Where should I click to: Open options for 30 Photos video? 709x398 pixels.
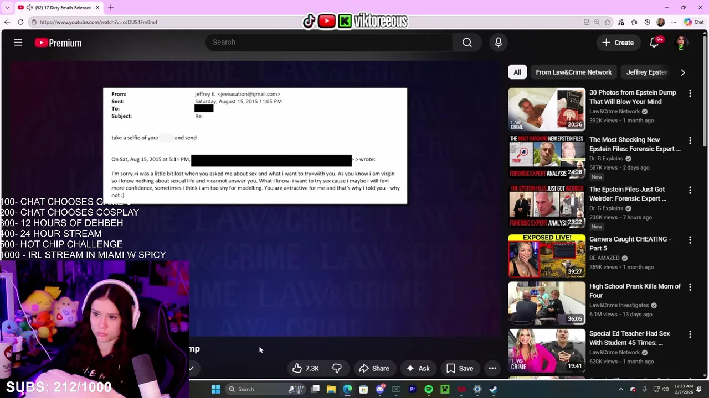click(690, 93)
